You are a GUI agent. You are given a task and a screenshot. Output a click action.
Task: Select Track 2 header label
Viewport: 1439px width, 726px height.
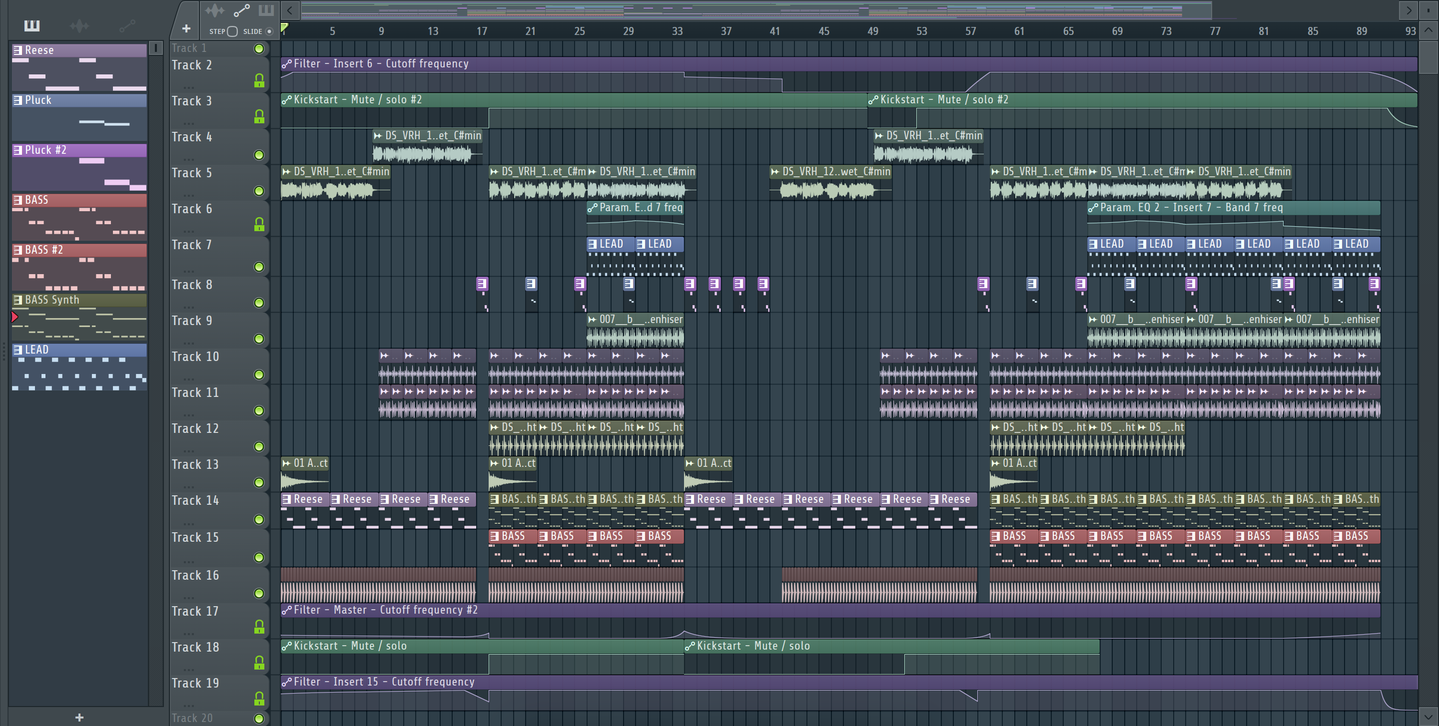click(191, 65)
